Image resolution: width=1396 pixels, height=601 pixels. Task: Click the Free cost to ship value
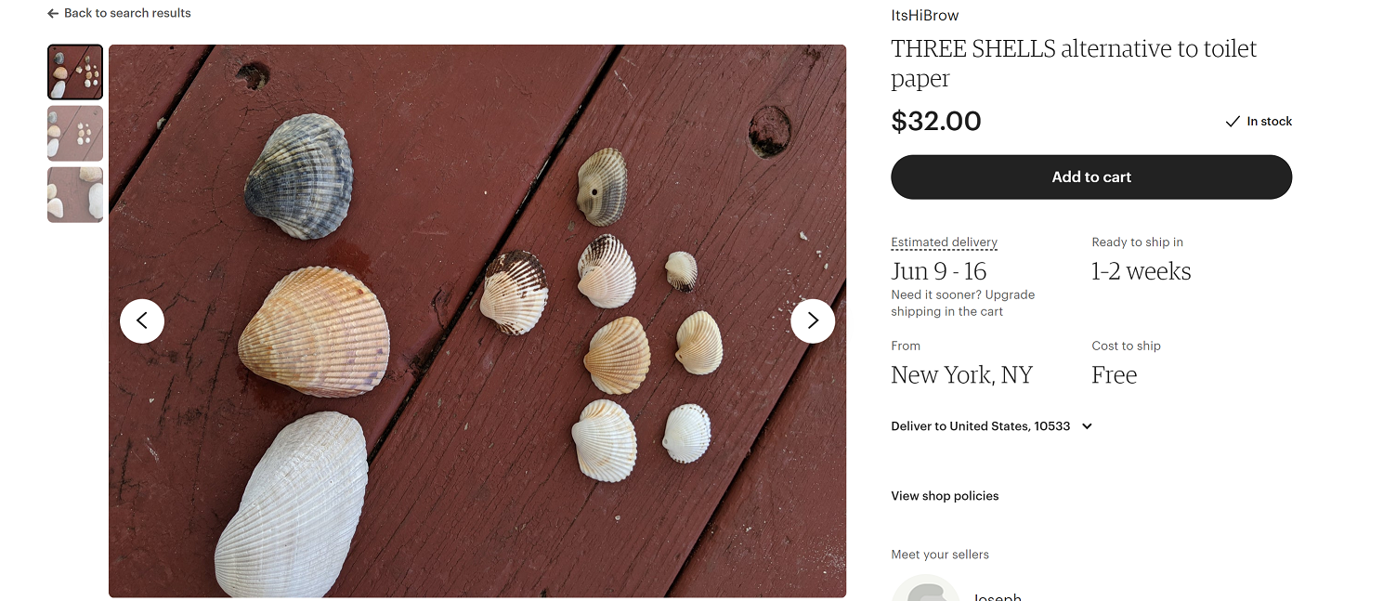tap(1114, 375)
